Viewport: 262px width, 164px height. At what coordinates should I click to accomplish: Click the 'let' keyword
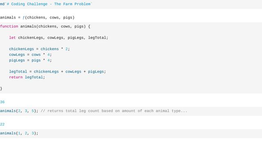12,38
